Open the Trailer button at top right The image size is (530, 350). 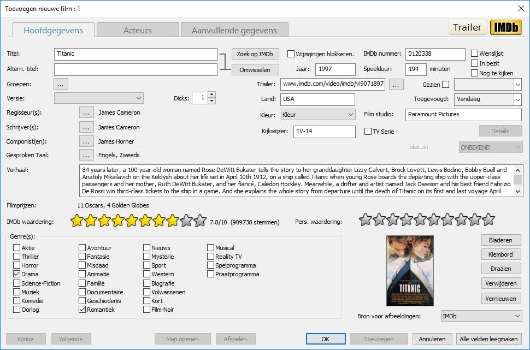click(467, 27)
